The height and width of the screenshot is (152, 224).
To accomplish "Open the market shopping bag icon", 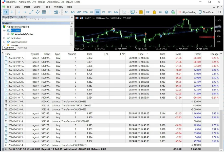I will [x=154, y=12].
